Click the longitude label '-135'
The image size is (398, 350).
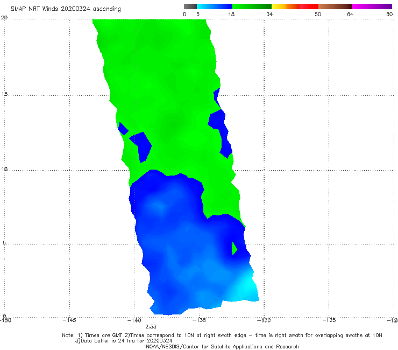pos(199,320)
